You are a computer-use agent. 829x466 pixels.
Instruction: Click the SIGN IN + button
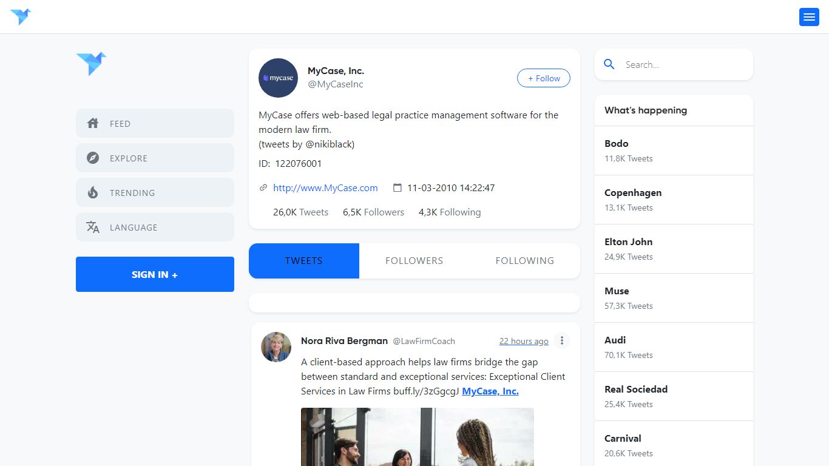click(155, 274)
